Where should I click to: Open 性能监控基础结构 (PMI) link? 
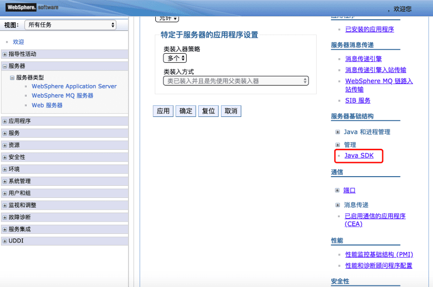[379, 255]
